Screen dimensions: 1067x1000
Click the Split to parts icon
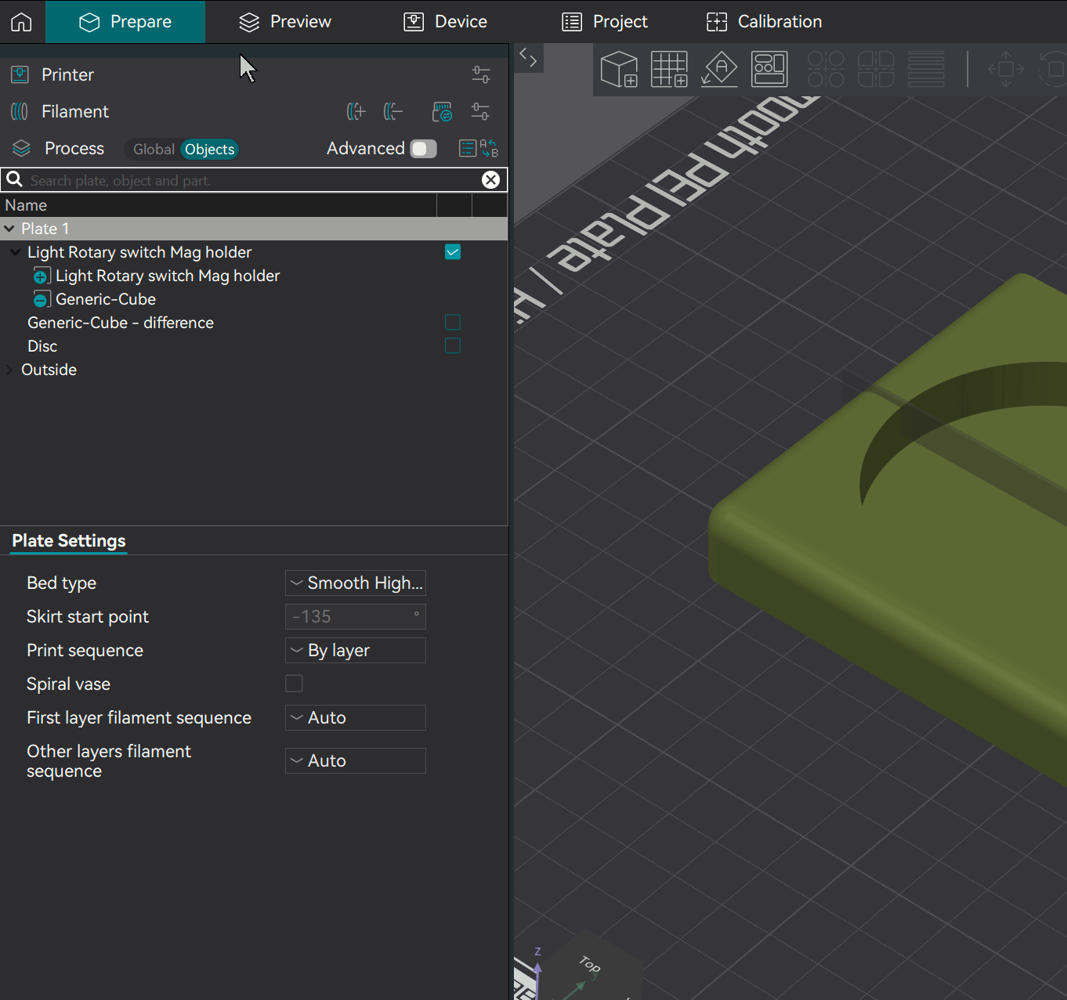pos(876,69)
